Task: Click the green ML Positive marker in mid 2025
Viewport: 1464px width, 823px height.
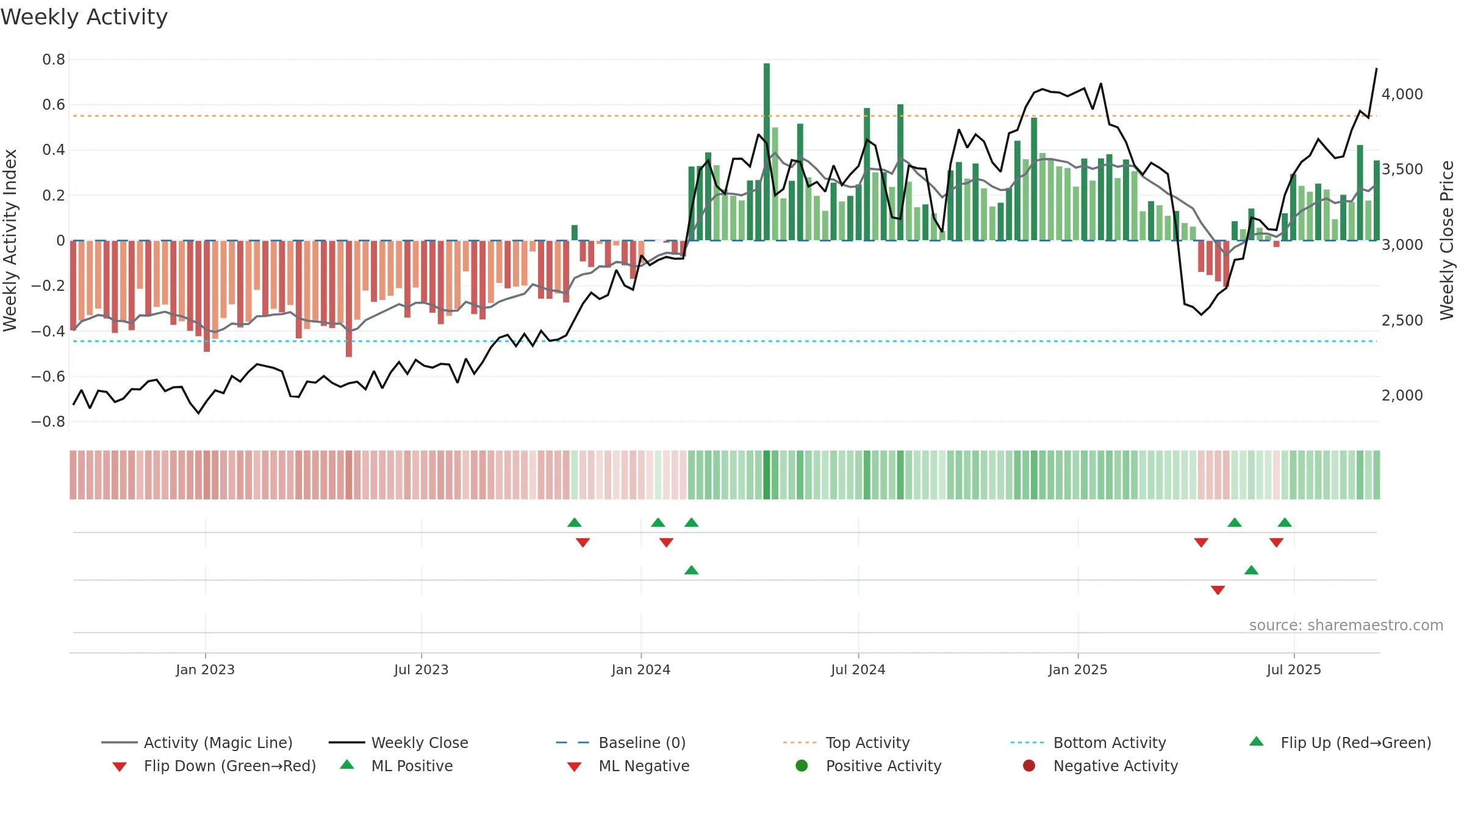Action: click(x=1251, y=570)
